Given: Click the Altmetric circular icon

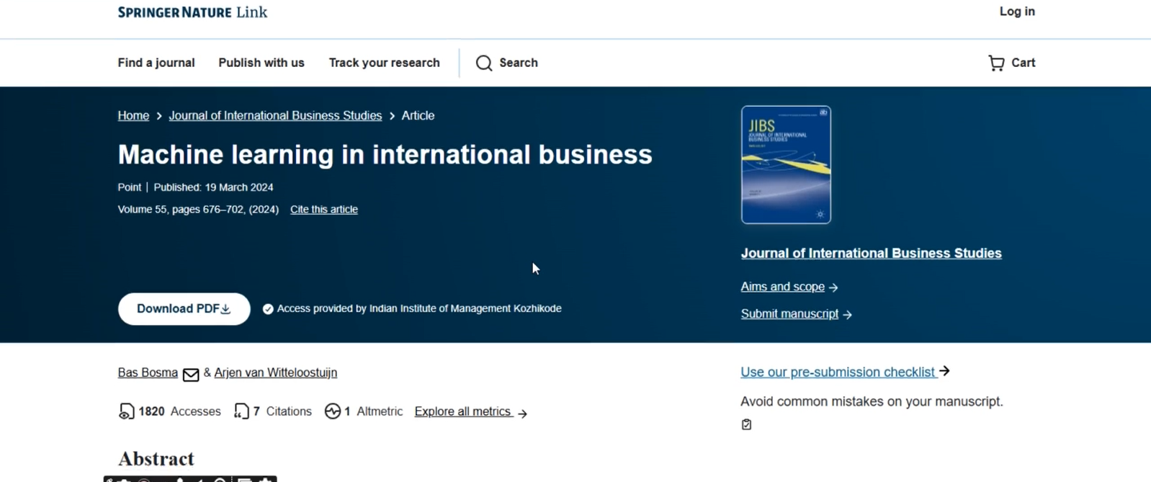Looking at the screenshot, I should tap(332, 411).
